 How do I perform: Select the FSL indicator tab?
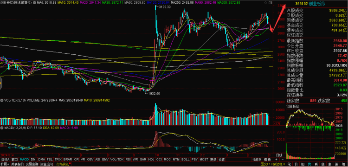tap(50, 160)
